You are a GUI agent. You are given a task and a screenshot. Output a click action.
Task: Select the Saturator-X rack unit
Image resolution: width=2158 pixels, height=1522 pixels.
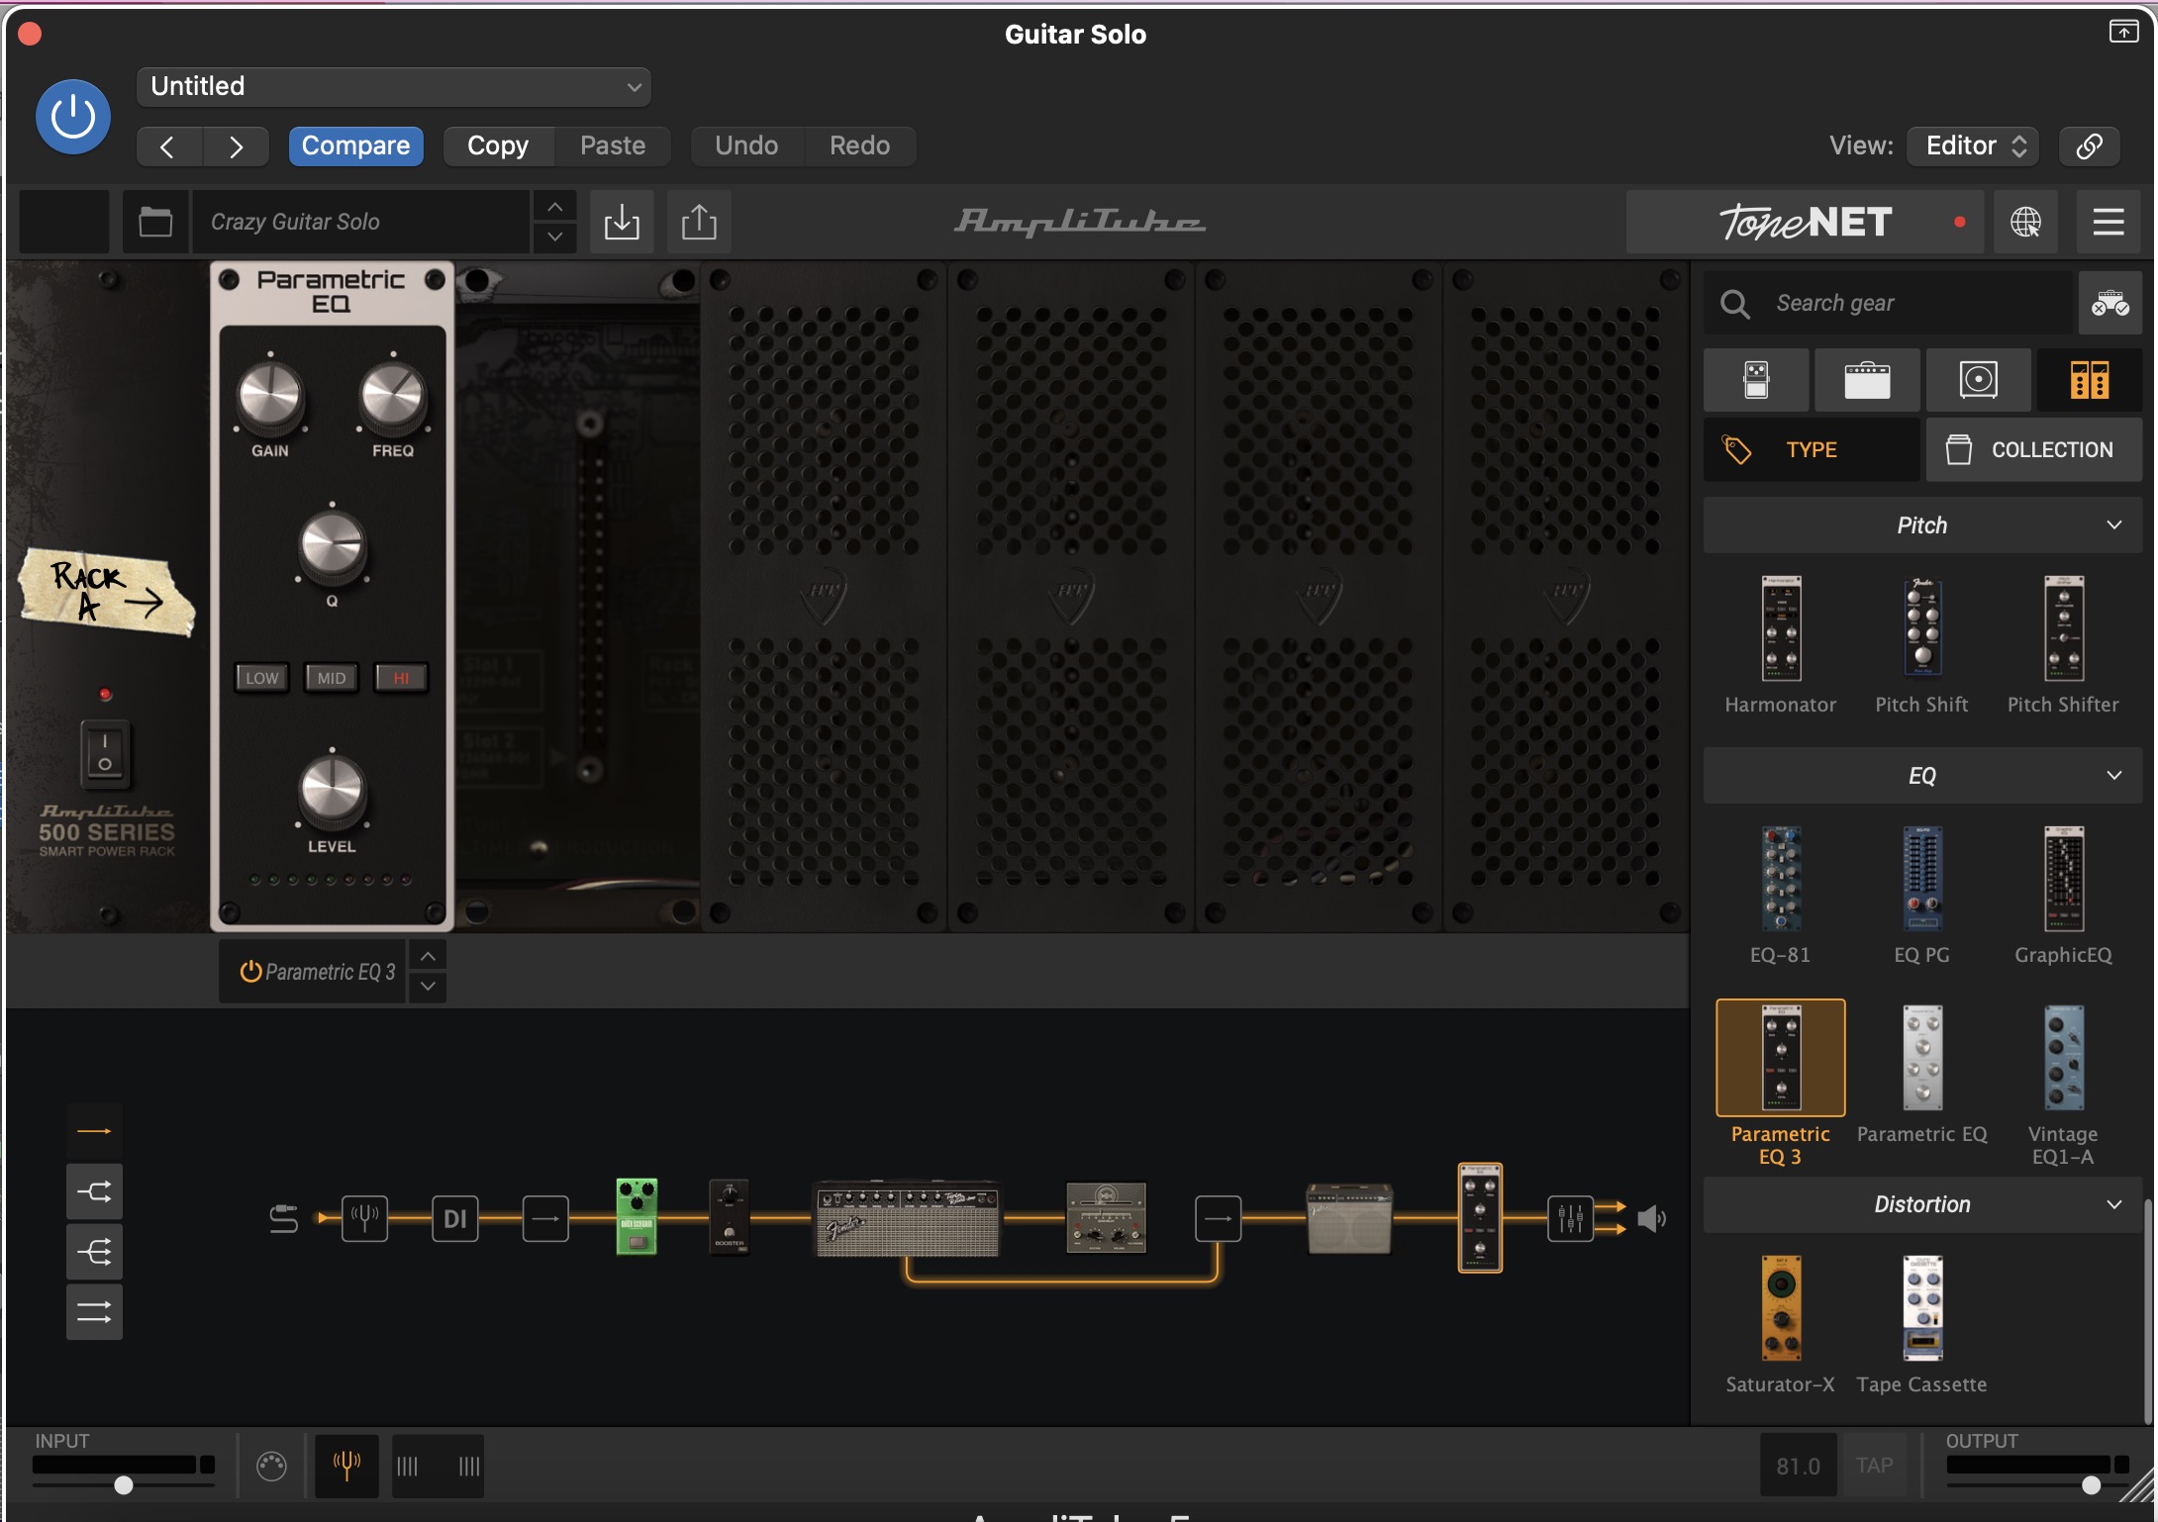(1780, 1323)
